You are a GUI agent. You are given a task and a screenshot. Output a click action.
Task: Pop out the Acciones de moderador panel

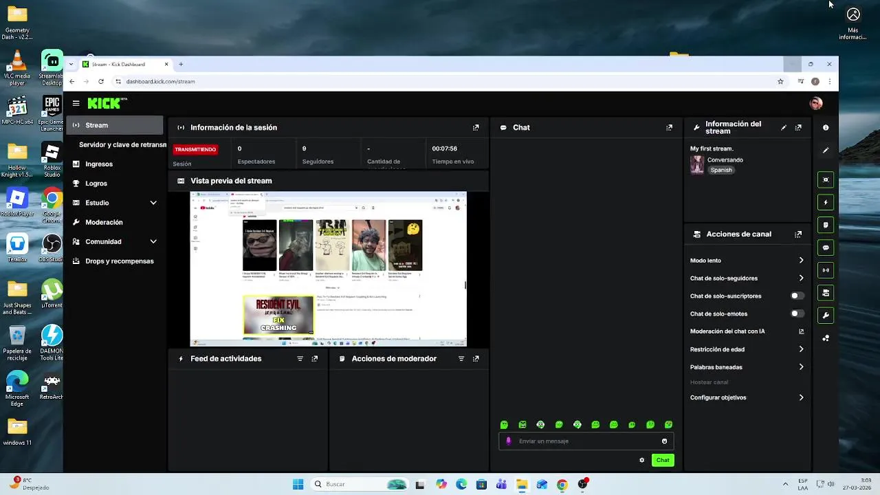476,359
